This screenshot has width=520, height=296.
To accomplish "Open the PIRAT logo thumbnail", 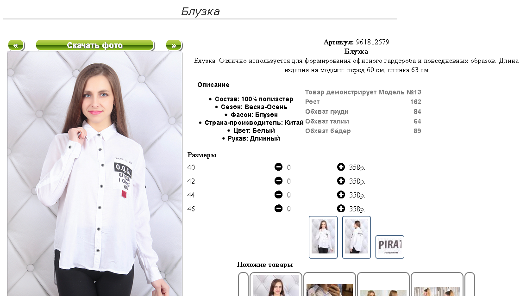I will [x=390, y=247].
